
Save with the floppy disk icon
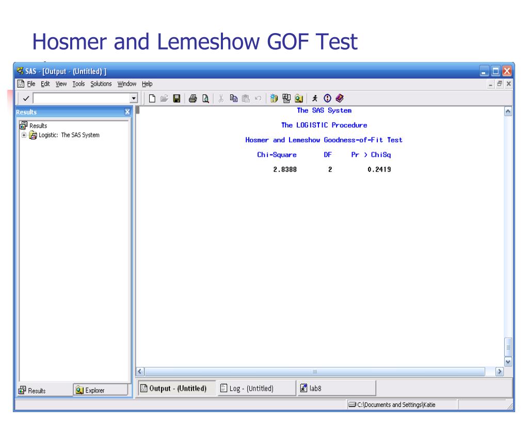[x=177, y=98]
